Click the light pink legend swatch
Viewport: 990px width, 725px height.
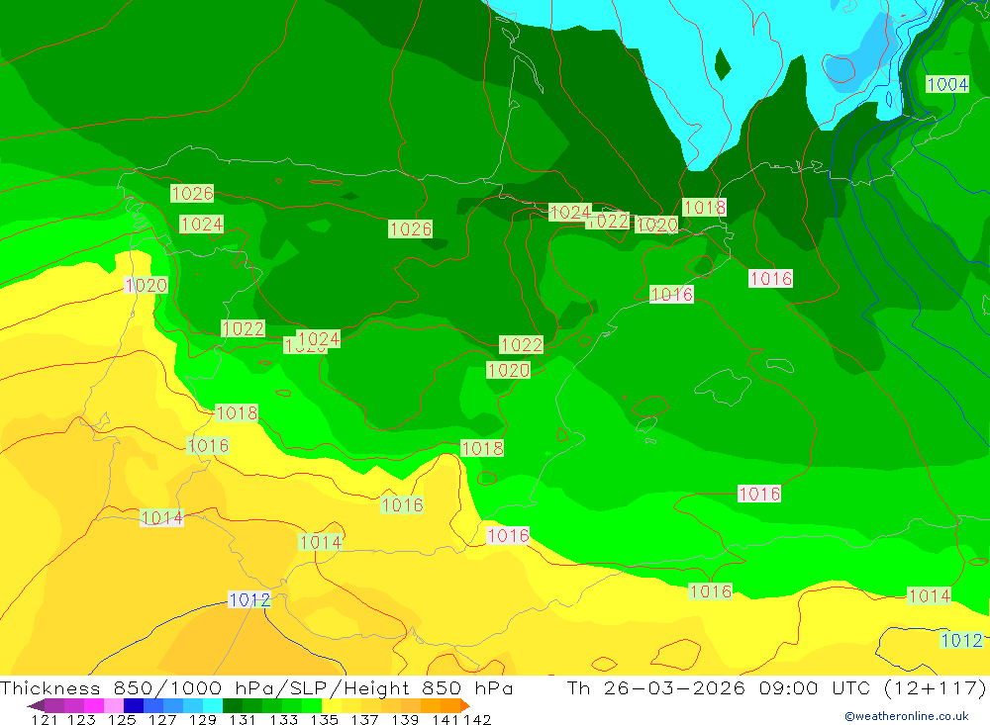(x=114, y=705)
